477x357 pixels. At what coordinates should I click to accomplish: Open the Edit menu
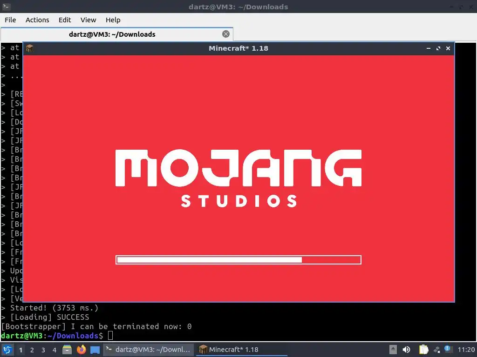(64, 20)
